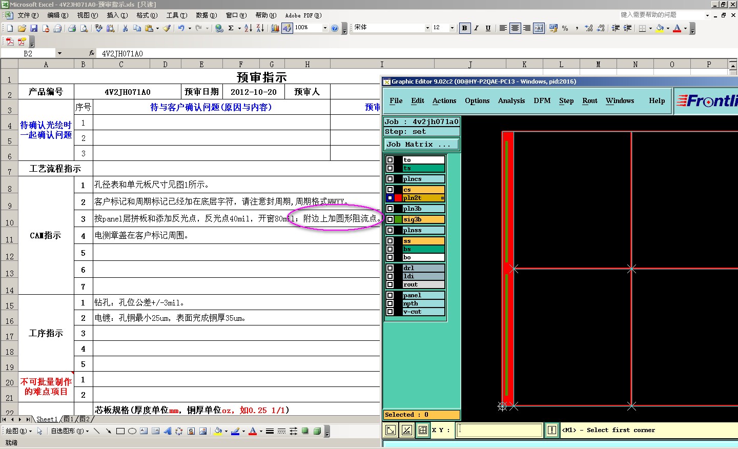Screen dimensions: 738x449
Task: Open the Graphic Editor Analysis menu
Action: tap(511, 101)
